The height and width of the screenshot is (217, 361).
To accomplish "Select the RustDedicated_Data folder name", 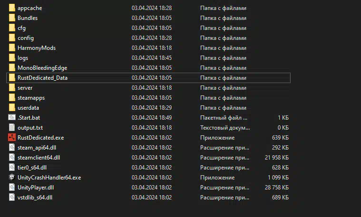I will tap(43, 78).
